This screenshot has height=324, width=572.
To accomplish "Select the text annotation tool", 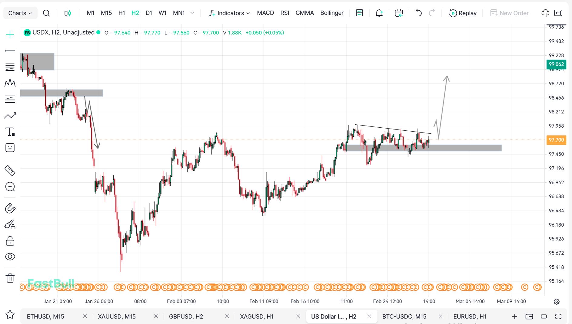I will (10, 132).
